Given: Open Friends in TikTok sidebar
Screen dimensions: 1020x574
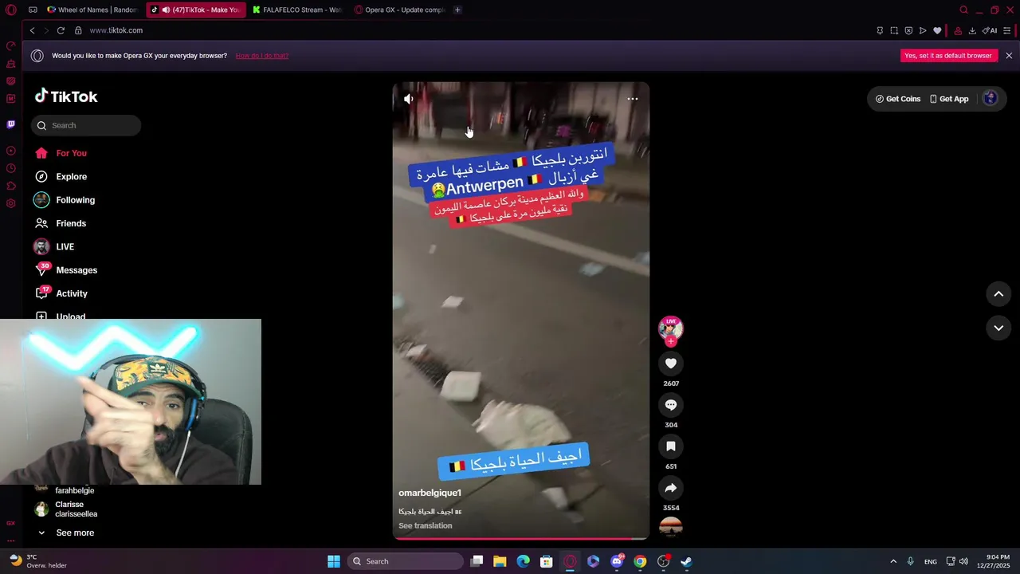Looking at the screenshot, I should pos(61,223).
